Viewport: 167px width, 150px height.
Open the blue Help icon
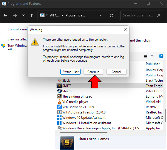[161, 56]
